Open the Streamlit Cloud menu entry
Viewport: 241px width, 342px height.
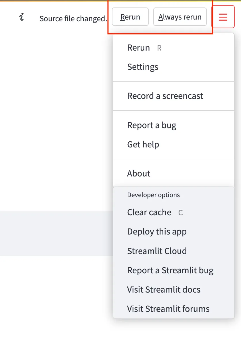point(157,251)
